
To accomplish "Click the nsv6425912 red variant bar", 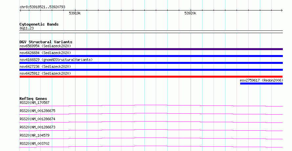I will (x=151, y=77).
